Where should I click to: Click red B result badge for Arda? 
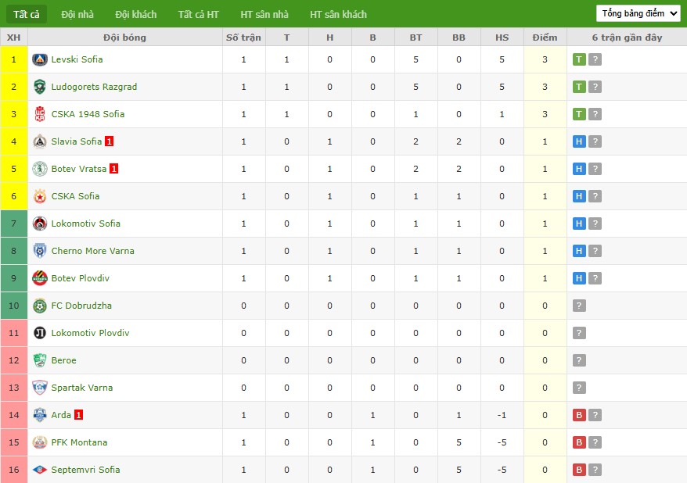pyautogui.click(x=579, y=415)
